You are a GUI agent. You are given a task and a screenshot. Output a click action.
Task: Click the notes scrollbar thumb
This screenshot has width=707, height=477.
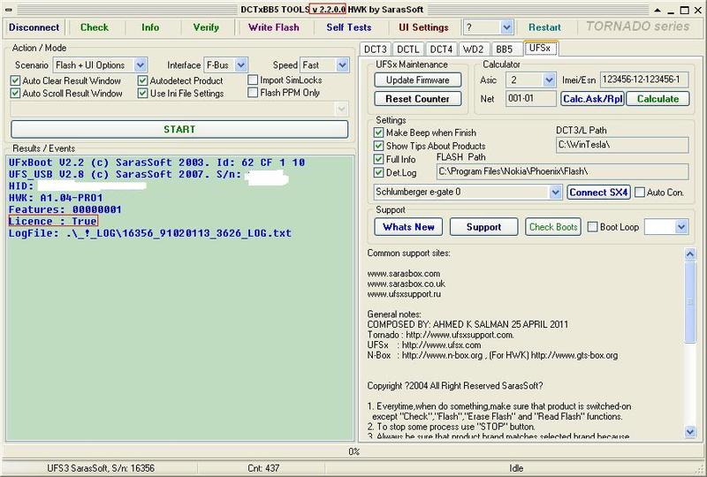pyautogui.click(x=690, y=301)
